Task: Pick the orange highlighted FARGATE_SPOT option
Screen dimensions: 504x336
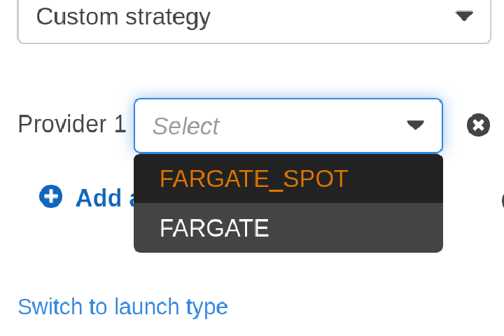Action: [253, 179]
